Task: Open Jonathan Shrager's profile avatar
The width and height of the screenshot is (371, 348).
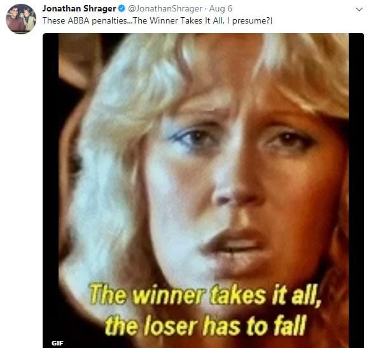Action: point(21,18)
